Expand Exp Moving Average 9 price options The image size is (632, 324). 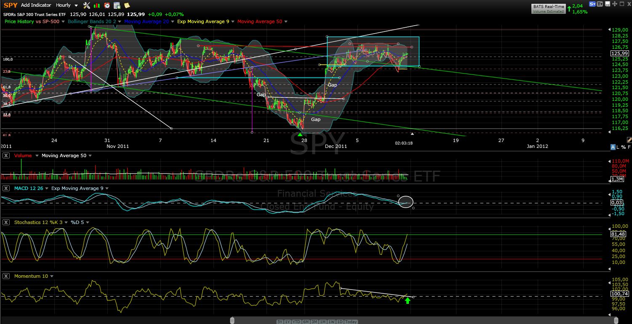click(233, 21)
